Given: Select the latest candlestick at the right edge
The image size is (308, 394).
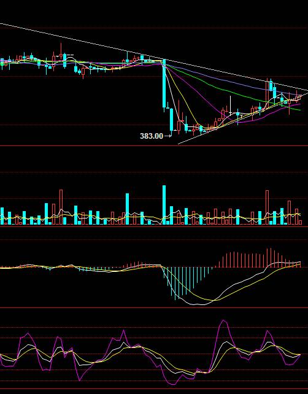Looking at the screenshot, I should [x=300, y=98].
